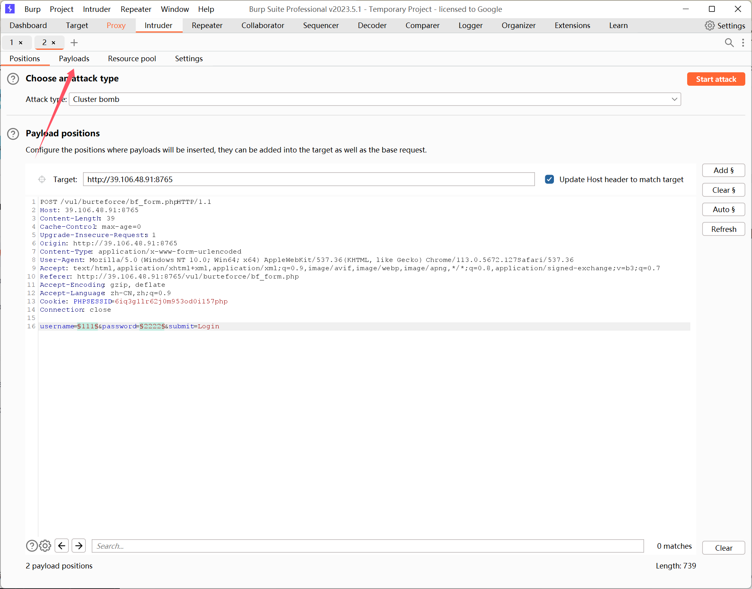Select the Positions sub-tab
This screenshot has width=752, height=589.
[x=25, y=59]
